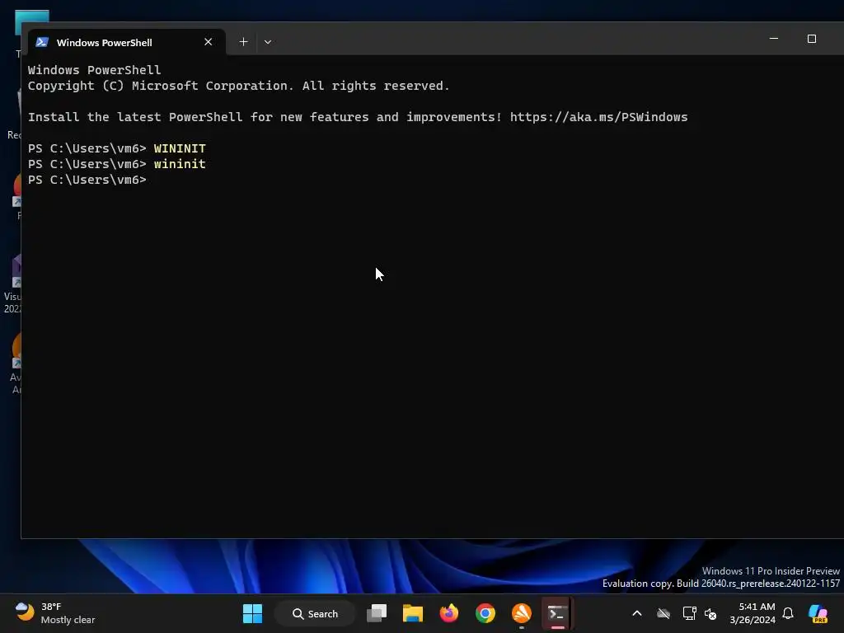Open the notifications bell icon
Image resolution: width=844 pixels, height=633 pixels.
pos(788,613)
